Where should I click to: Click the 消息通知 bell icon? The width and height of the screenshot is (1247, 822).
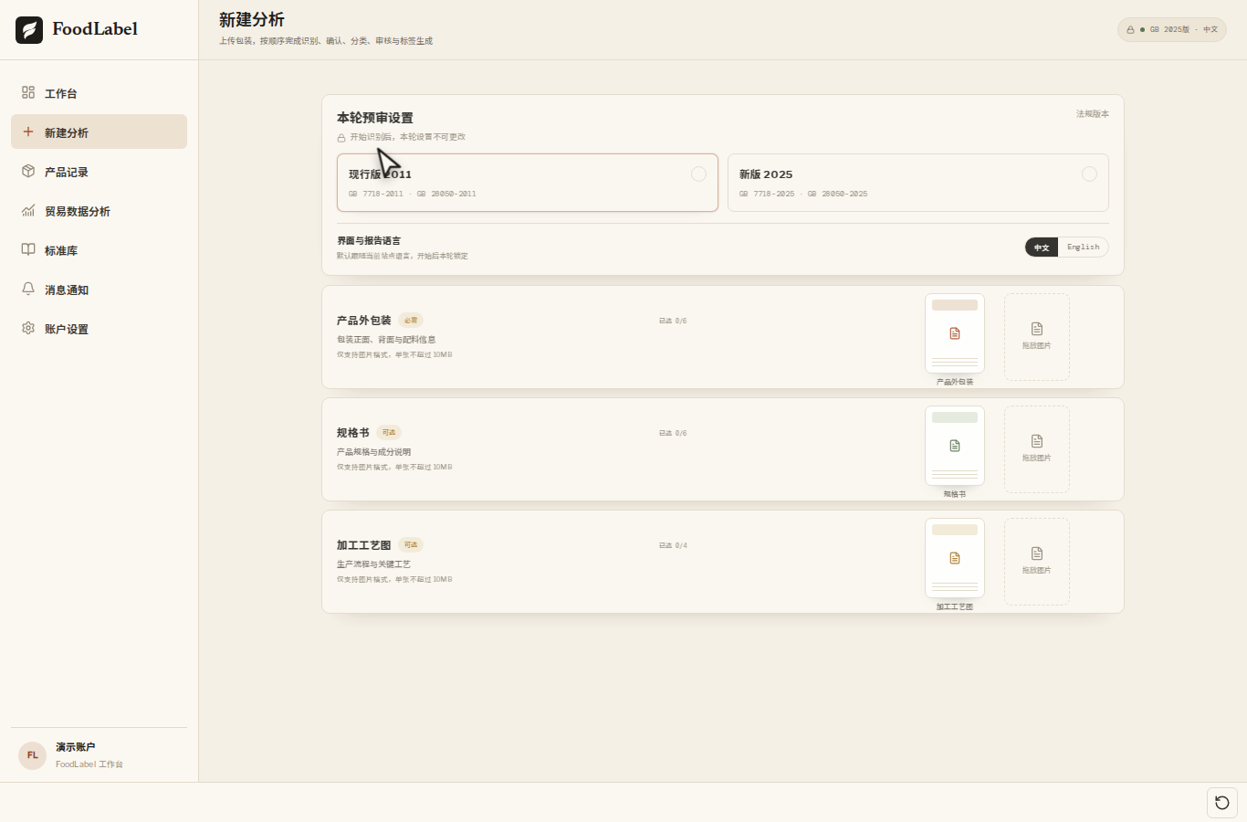[28, 289]
